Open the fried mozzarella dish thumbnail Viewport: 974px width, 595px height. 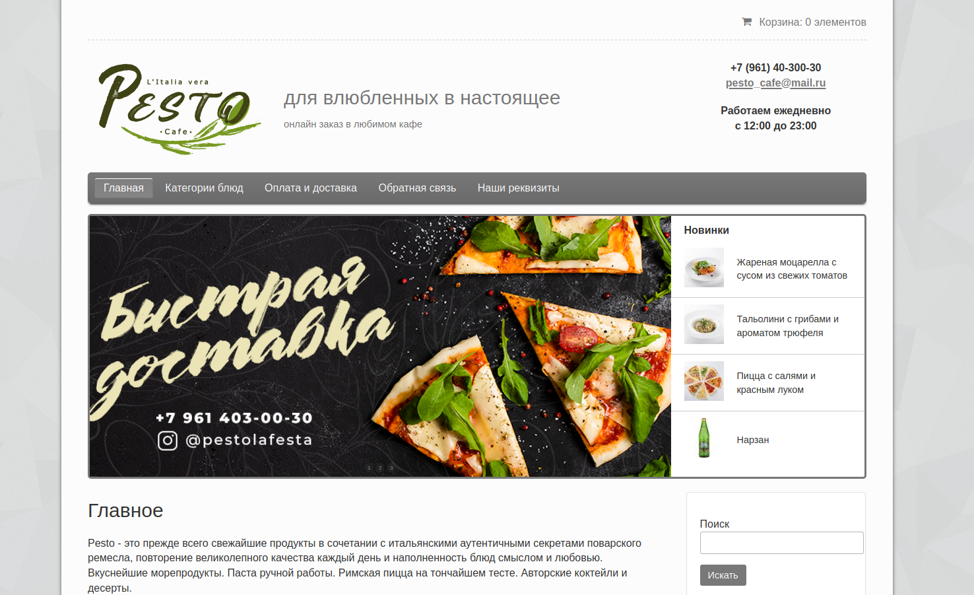coord(703,267)
